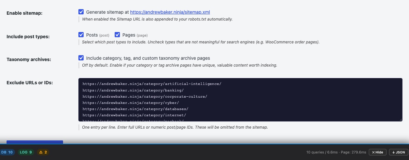Uncheck the Posts post type checkbox
This screenshot has width=409, height=160.
pyautogui.click(x=81, y=35)
